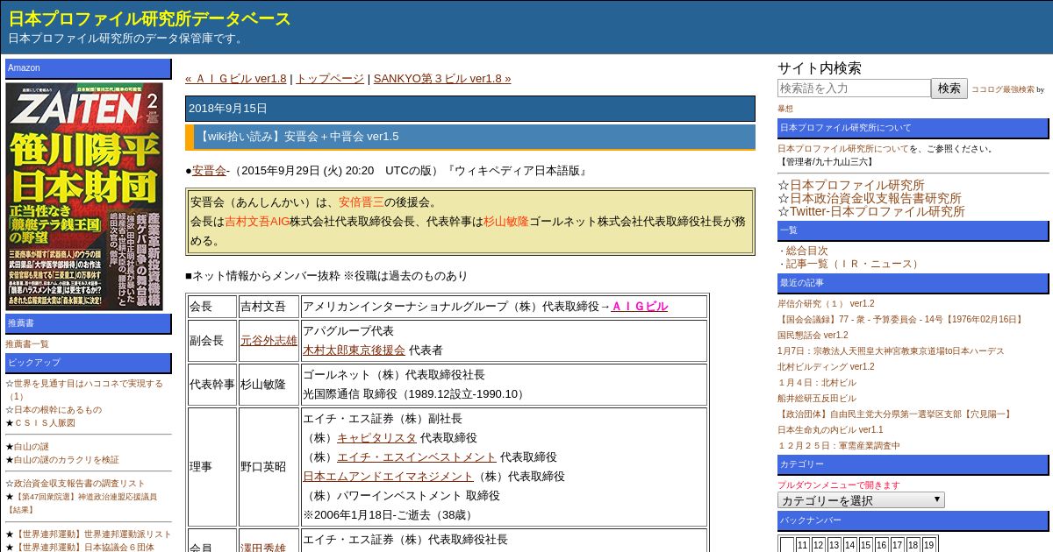The height and width of the screenshot is (552, 1053).
Task: Open back number 19
Action: point(929,545)
